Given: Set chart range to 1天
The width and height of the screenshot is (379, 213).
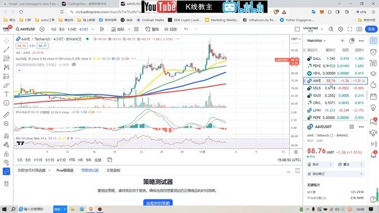Looking at the screenshot, I should point(20,160).
